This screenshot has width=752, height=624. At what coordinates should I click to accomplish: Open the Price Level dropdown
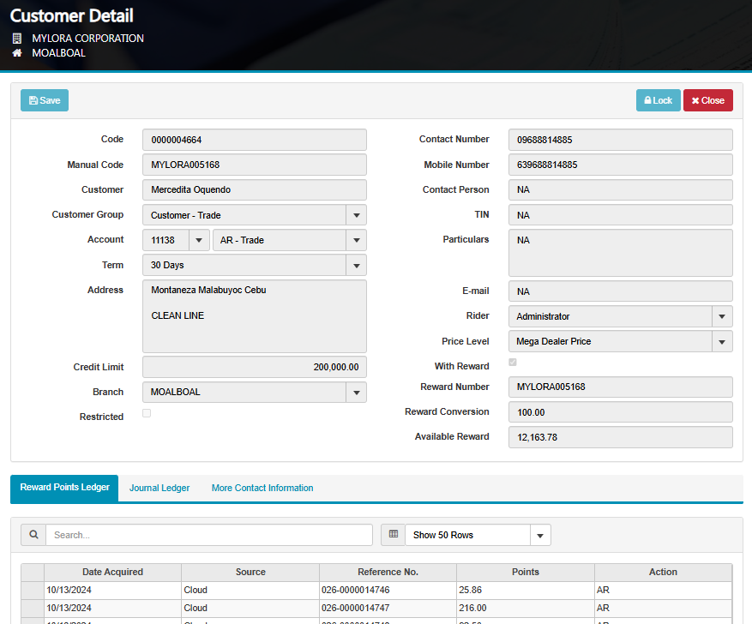point(722,342)
